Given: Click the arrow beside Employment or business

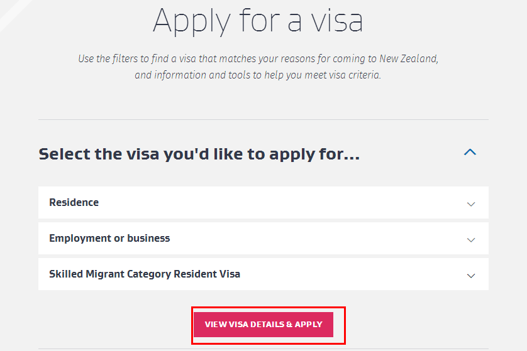Looking at the screenshot, I should (471, 240).
